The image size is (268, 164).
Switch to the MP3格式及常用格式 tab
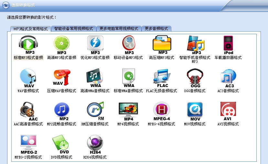tap(31, 29)
